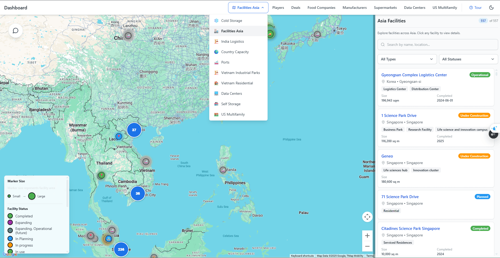This screenshot has width=500, height=258.
Task: Select Cold Storage from the facilities menu
Action: click(x=231, y=20)
